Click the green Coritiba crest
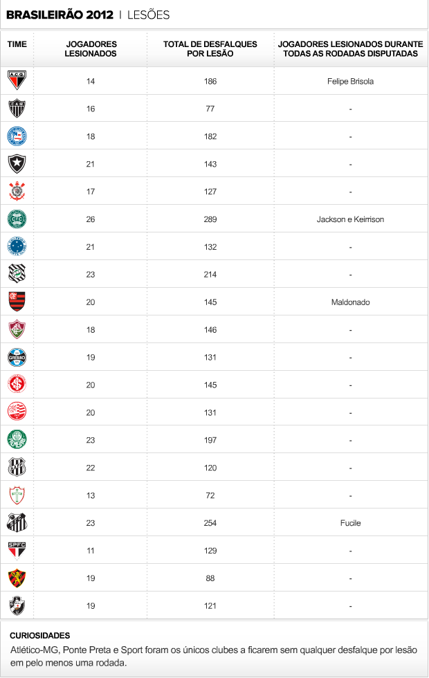This screenshot has height=678, width=429. (x=17, y=219)
